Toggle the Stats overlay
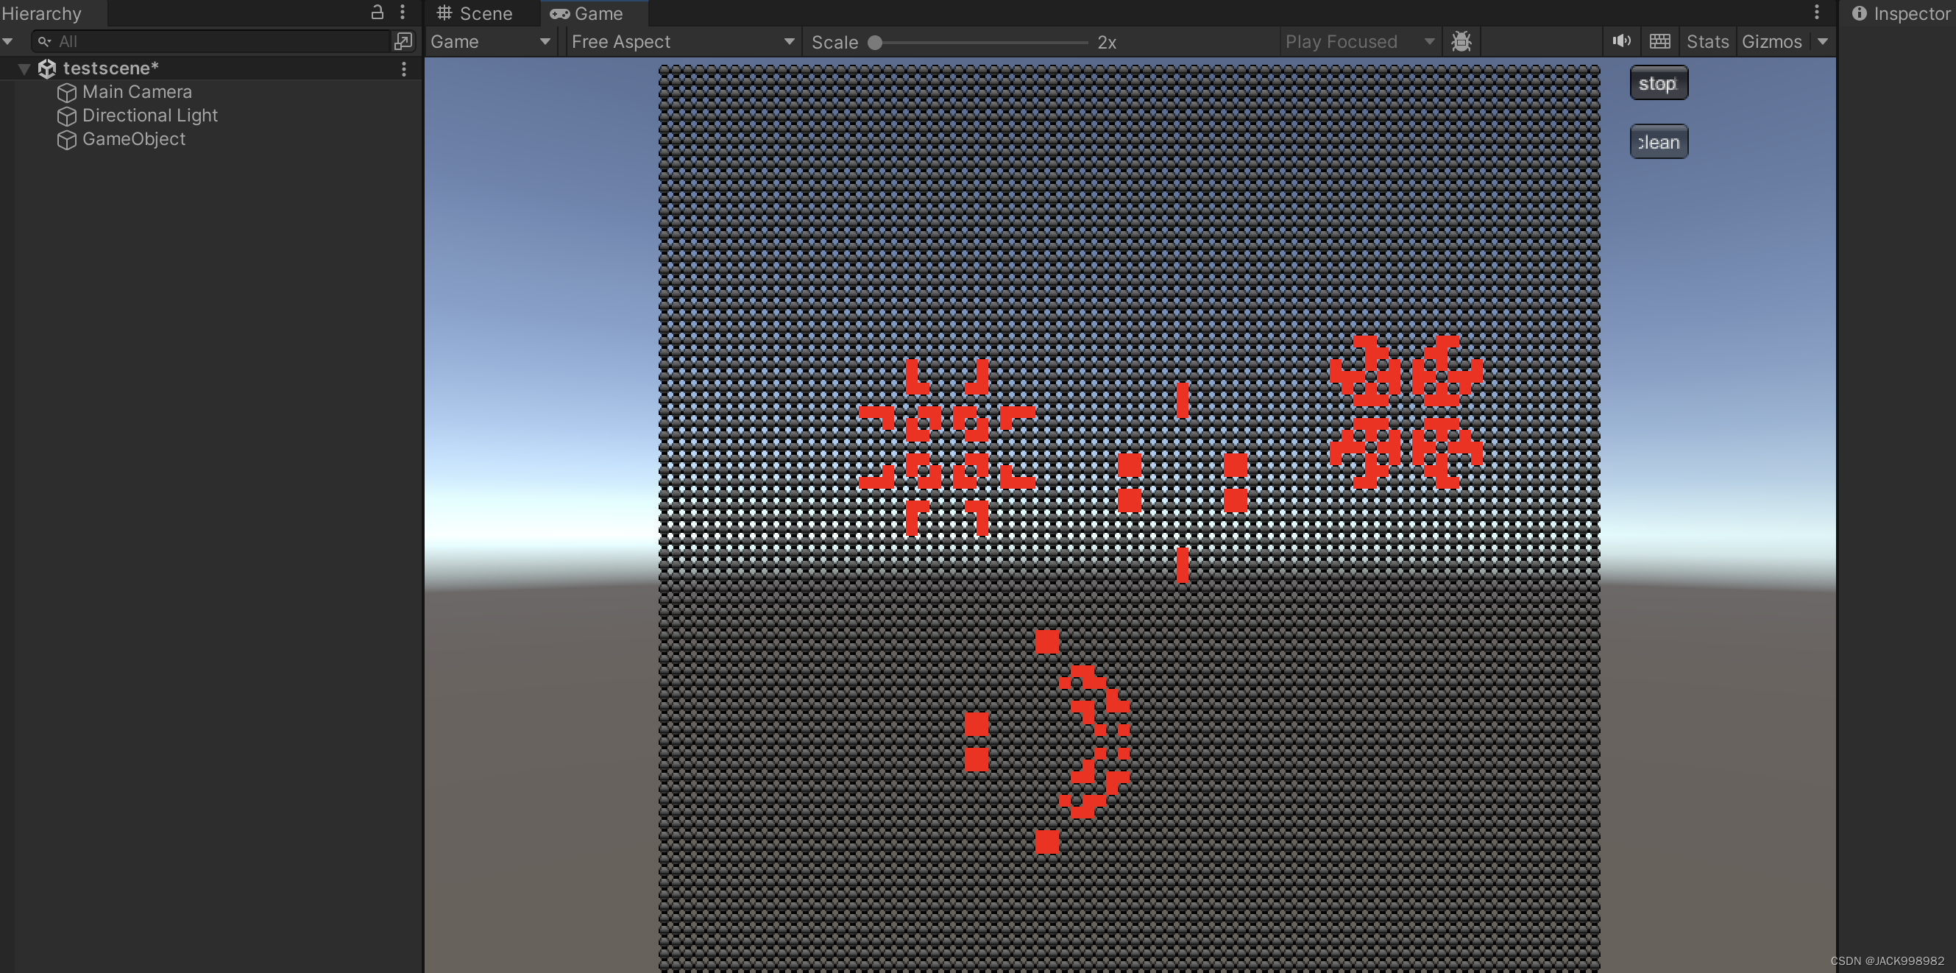This screenshot has width=1956, height=973. point(1707,42)
